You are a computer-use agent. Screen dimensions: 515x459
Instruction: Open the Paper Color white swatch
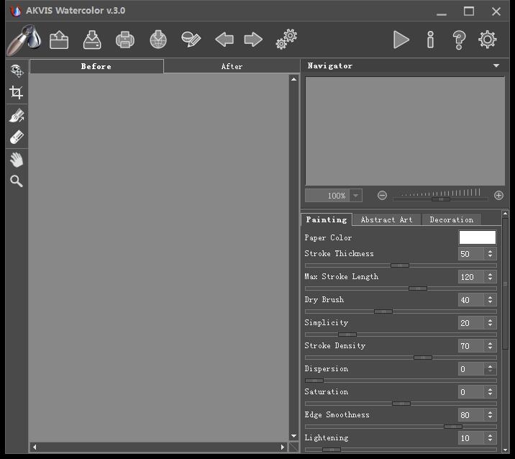click(x=477, y=237)
